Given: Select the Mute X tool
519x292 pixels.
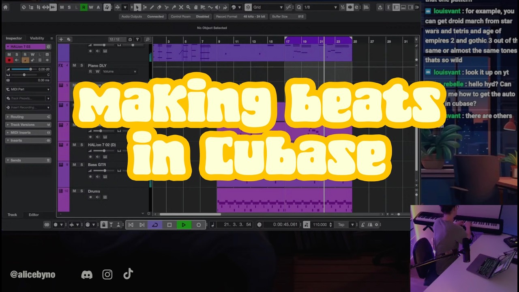Looking at the screenshot, I should point(181,7).
